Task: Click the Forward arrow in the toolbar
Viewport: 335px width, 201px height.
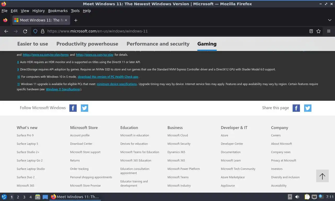Action: tap(16, 31)
